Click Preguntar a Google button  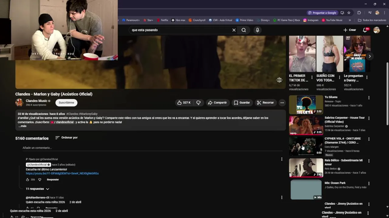click(x=322, y=13)
